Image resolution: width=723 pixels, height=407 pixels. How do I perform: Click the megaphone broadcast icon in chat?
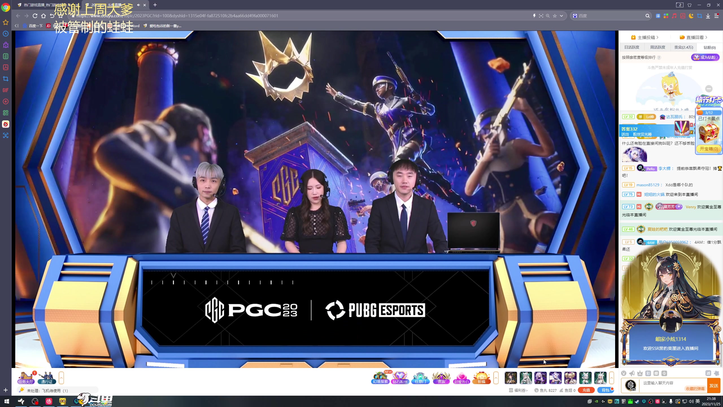(x=632, y=373)
